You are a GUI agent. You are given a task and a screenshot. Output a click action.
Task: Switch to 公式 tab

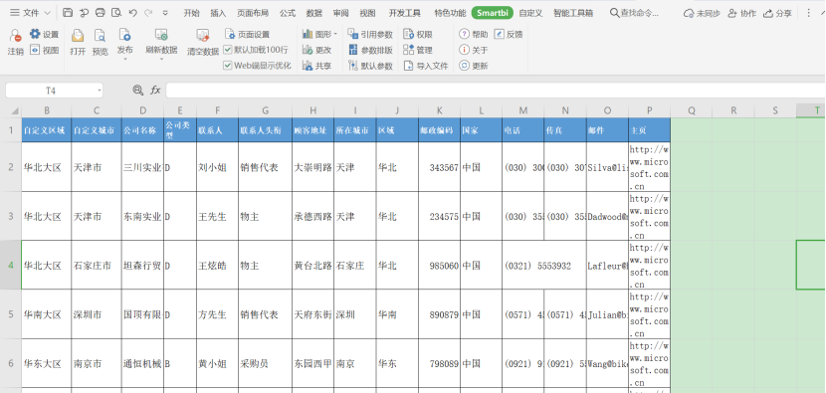[x=288, y=13]
